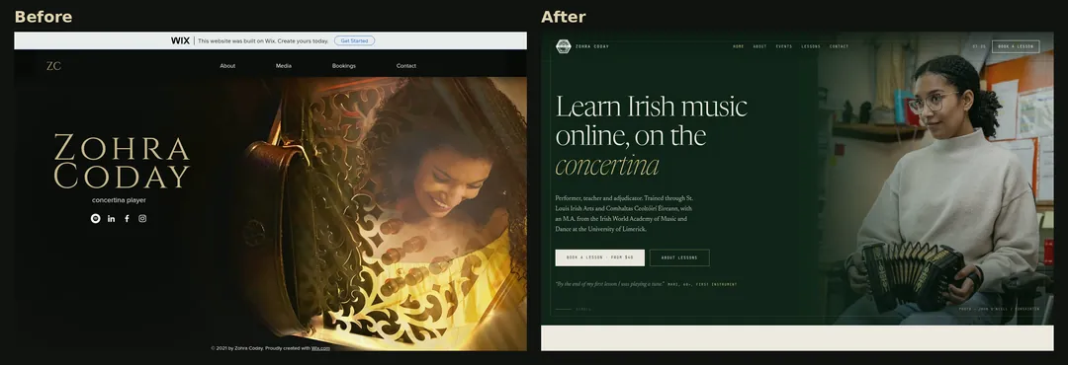
Task: Select EVENTS in the After site navigation
Action: pyautogui.click(x=784, y=46)
